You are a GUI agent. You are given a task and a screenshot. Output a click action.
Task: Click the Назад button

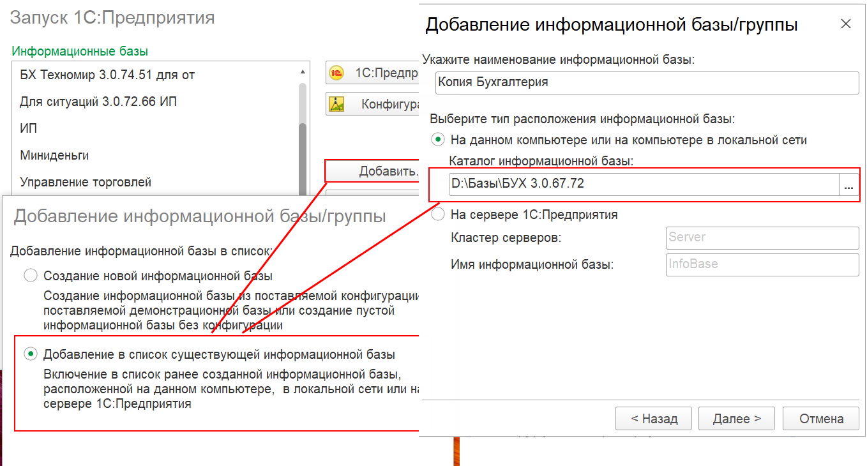point(654,419)
